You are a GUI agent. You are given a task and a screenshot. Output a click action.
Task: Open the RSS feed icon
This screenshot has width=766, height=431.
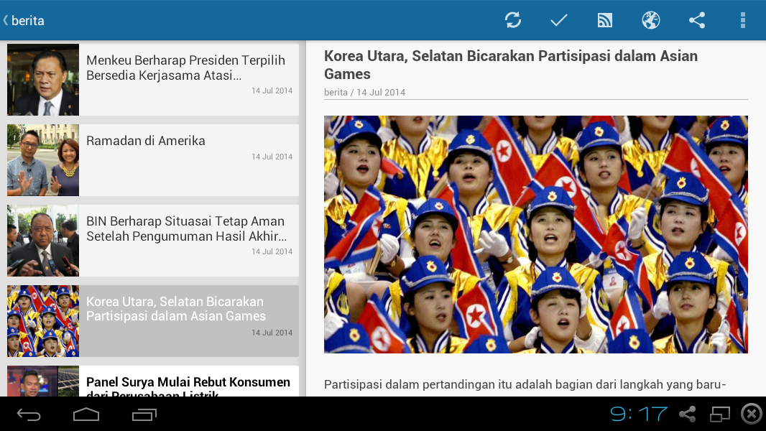pyautogui.click(x=605, y=20)
